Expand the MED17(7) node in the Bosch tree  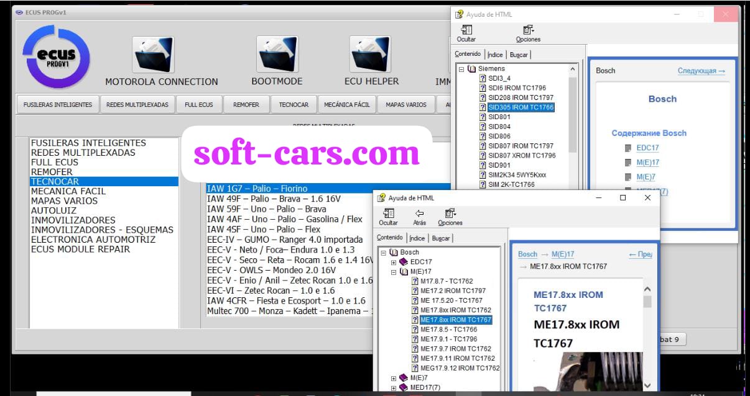tap(394, 387)
